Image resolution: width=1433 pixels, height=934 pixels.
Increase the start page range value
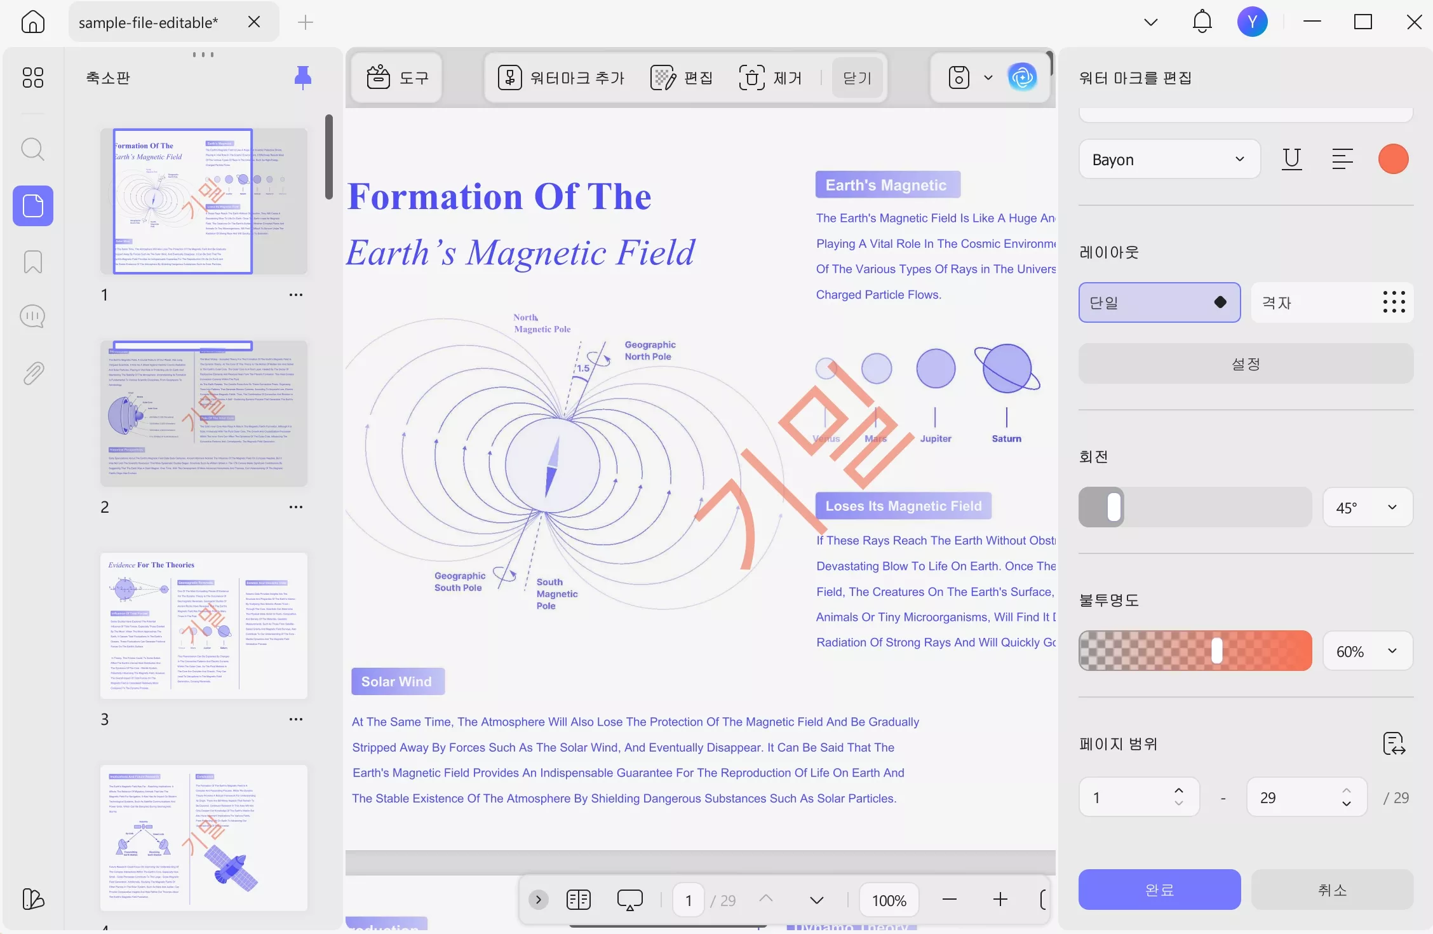point(1178,790)
